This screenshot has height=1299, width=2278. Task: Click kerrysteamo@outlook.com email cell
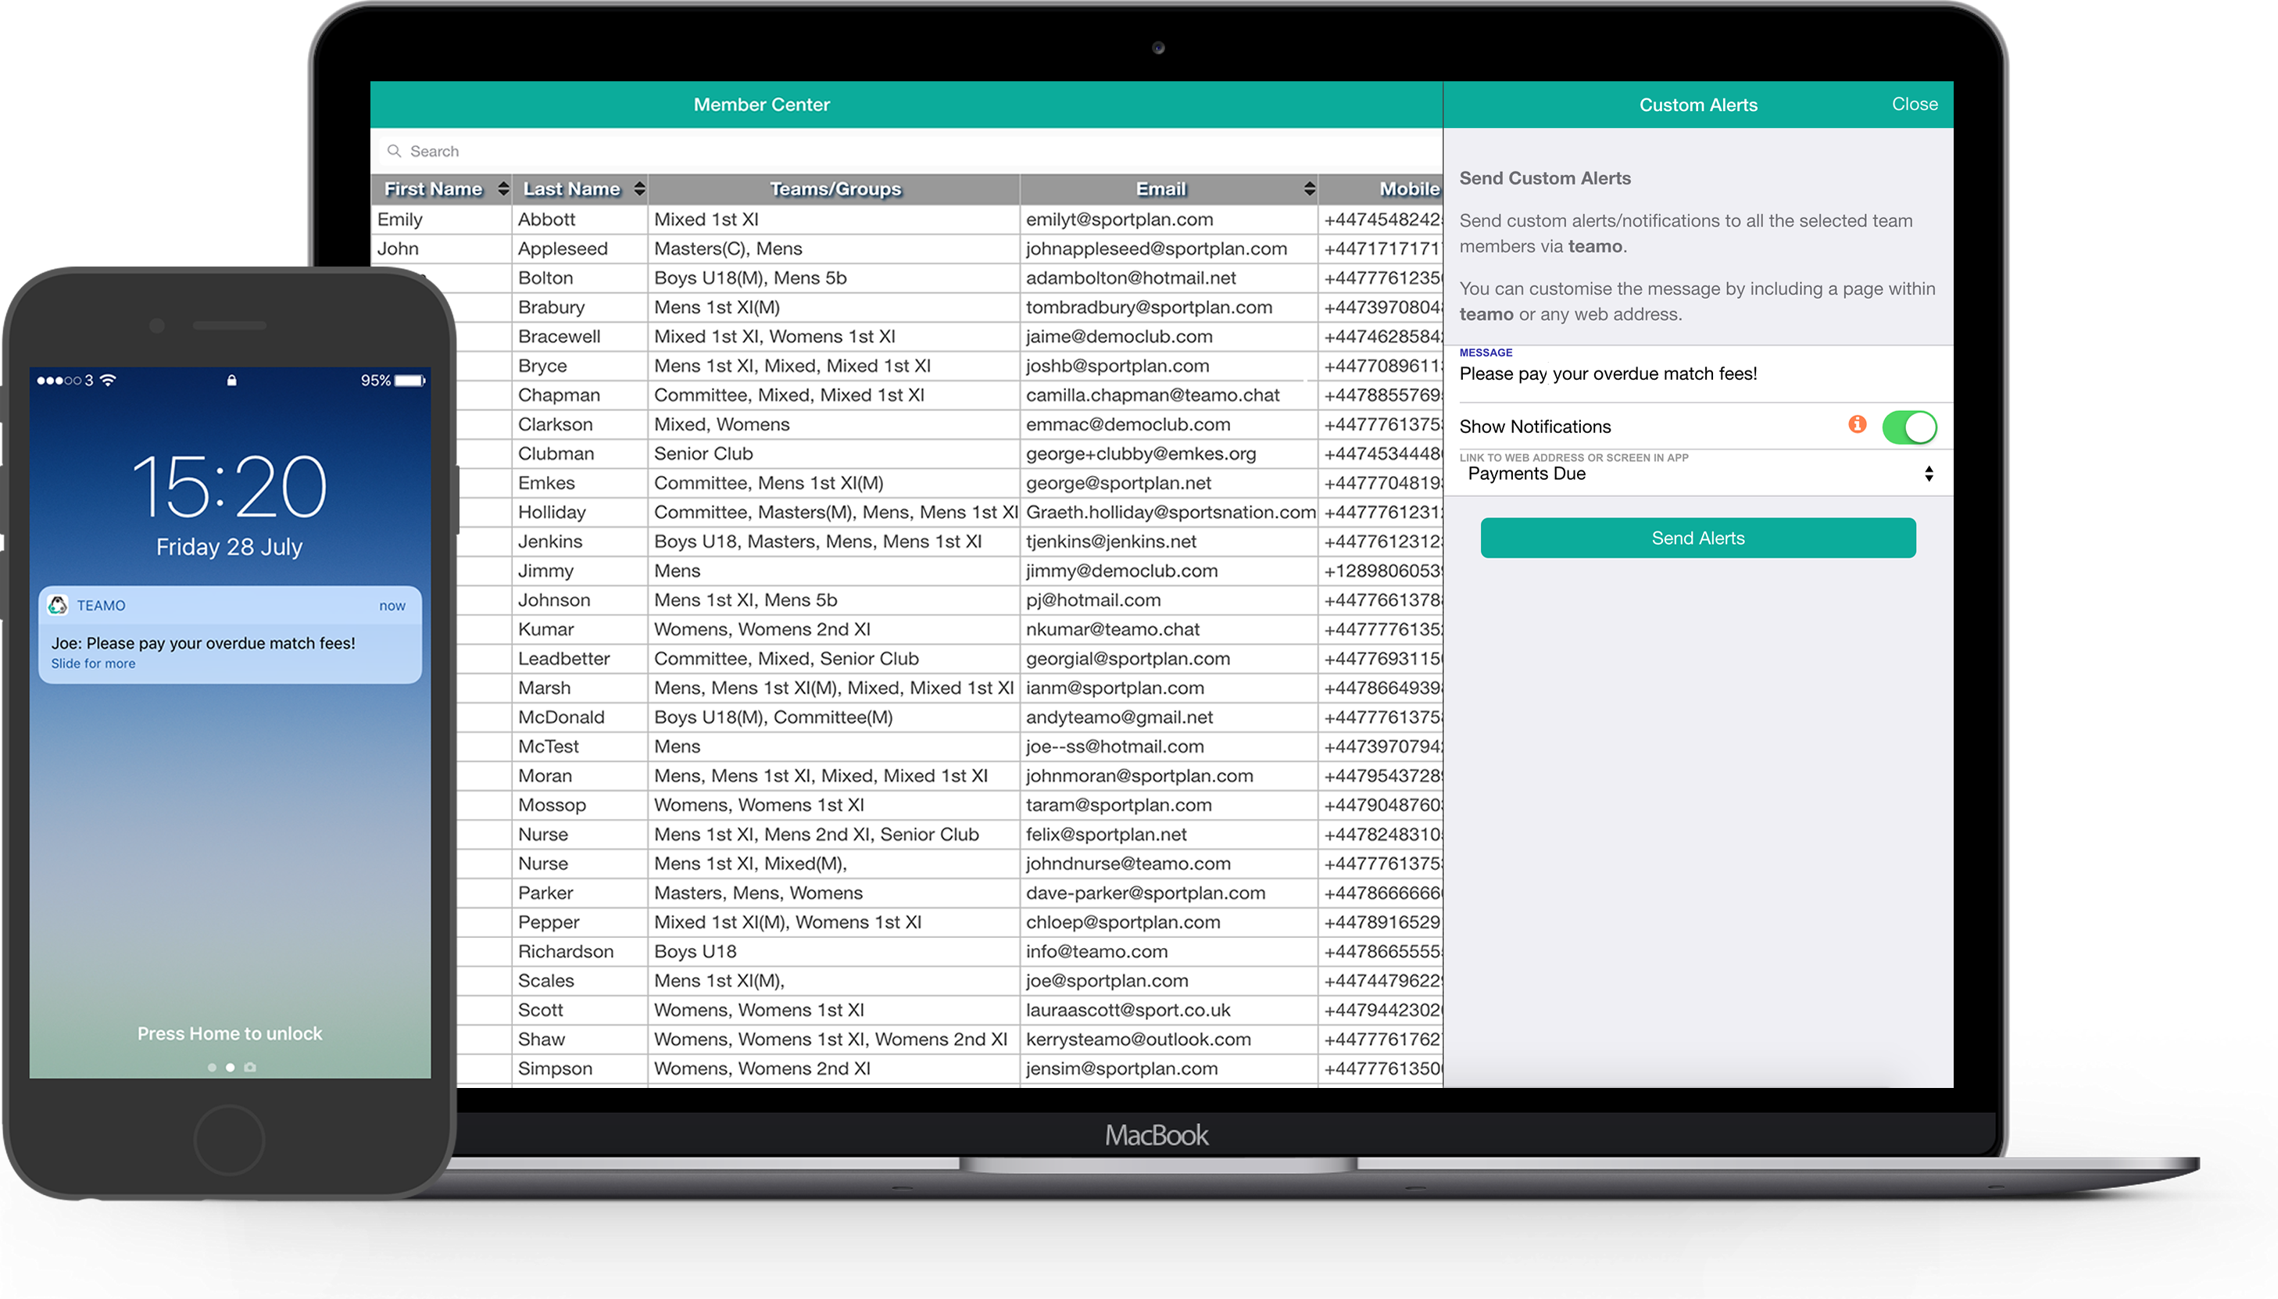click(1168, 1040)
